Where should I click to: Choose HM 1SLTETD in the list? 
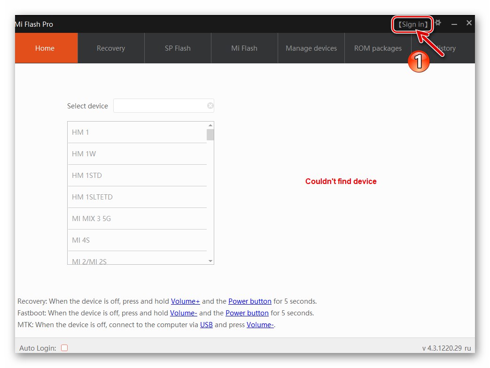tap(137, 197)
